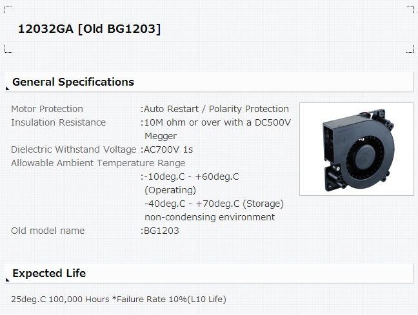This screenshot has width=418, height=315.
Task: Click the blower fan product image
Action: pyautogui.click(x=357, y=149)
